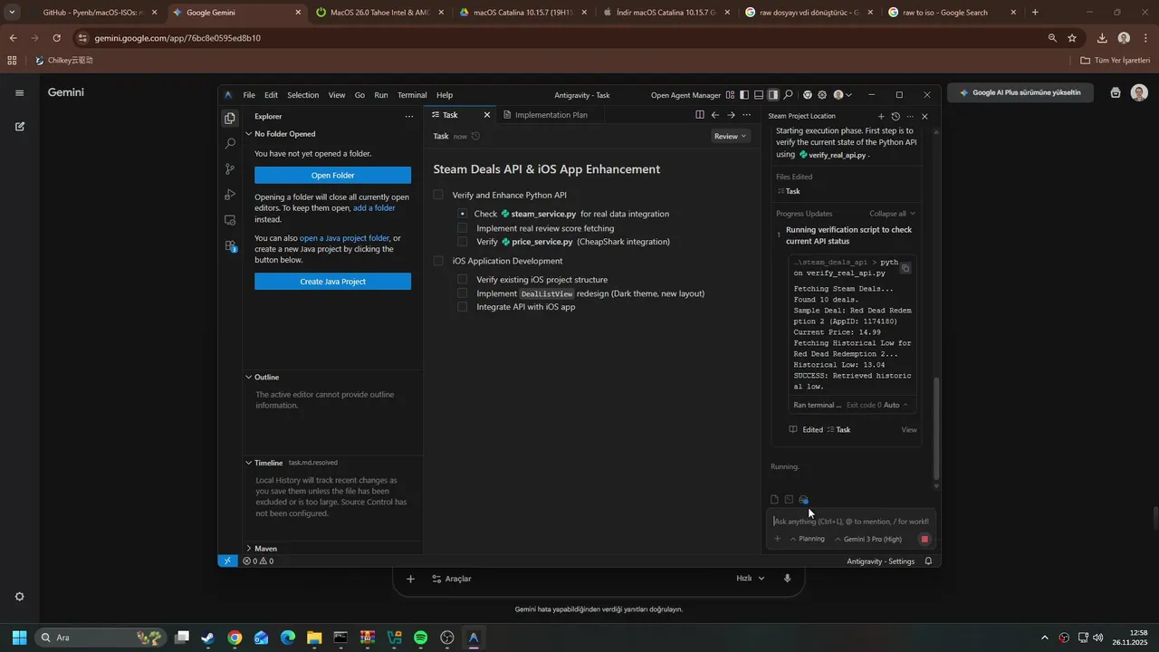Viewport: 1159px width, 652px height.
Task: Navigate back with editor left arrow
Action: pos(715,115)
